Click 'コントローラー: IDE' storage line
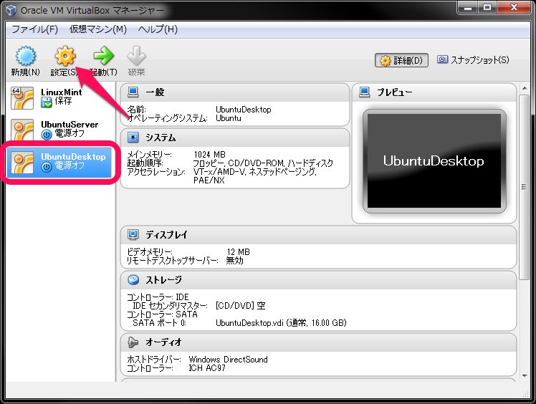This screenshot has width=536, height=404. pyautogui.click(x=158, y=297)
